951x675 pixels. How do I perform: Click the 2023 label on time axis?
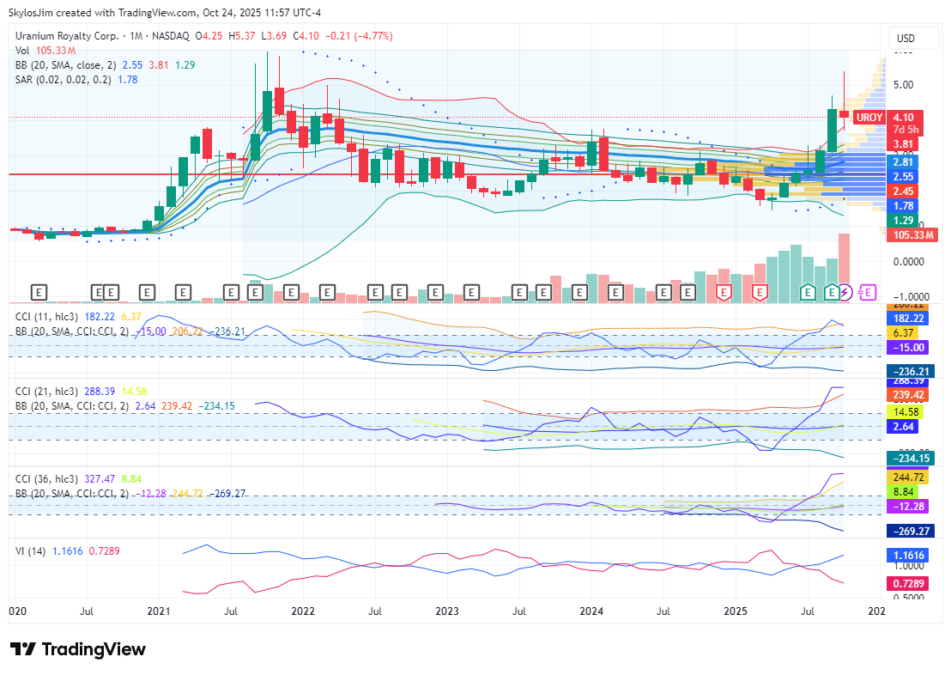447,611
